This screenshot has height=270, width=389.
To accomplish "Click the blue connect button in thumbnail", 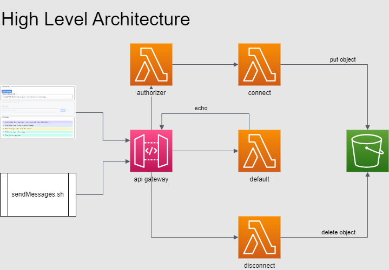I will click(7, 91).
